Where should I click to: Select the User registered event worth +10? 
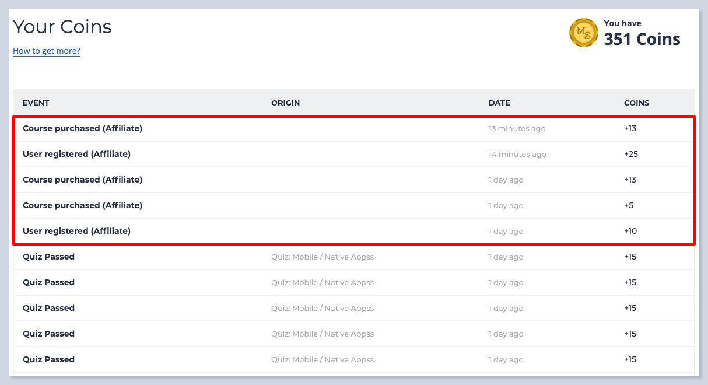76,231
